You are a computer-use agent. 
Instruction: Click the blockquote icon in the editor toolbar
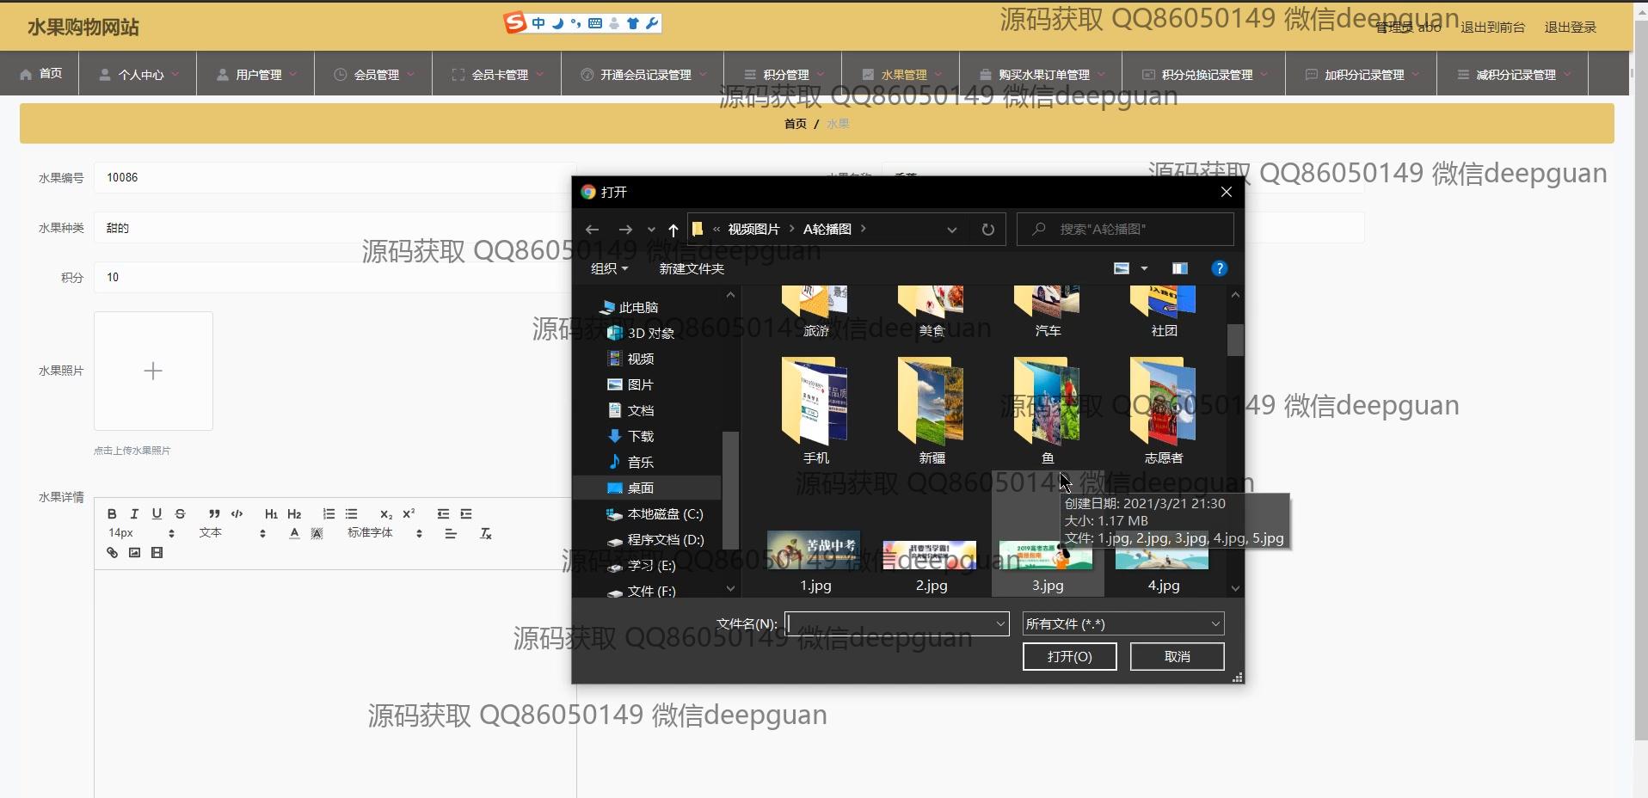214,514
